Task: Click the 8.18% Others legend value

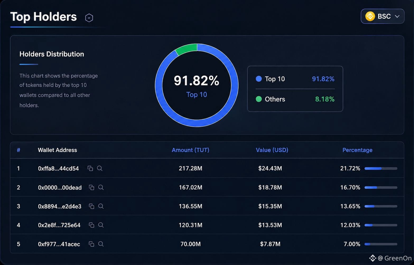Action: (325, 99)
